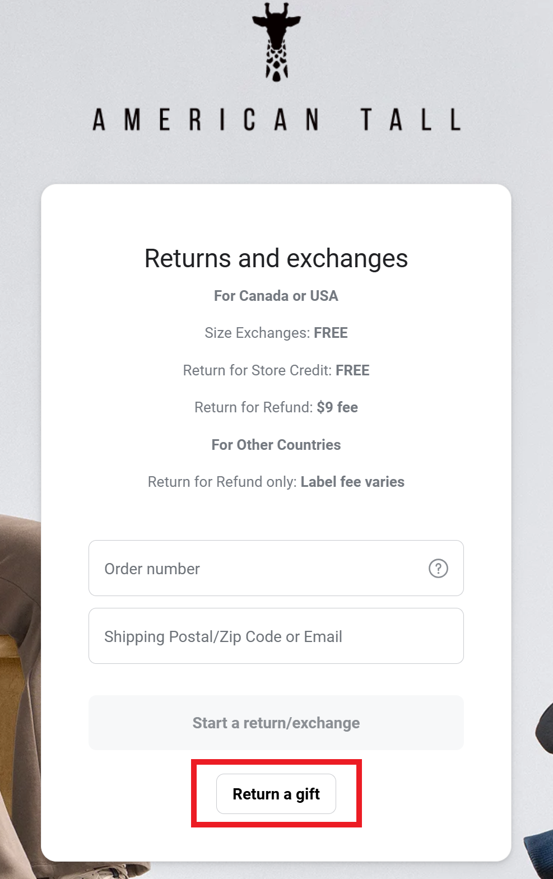553x879 pixels.
Task: Click the AMERICAN TALL wordmark
Action: tap(277, 120)
